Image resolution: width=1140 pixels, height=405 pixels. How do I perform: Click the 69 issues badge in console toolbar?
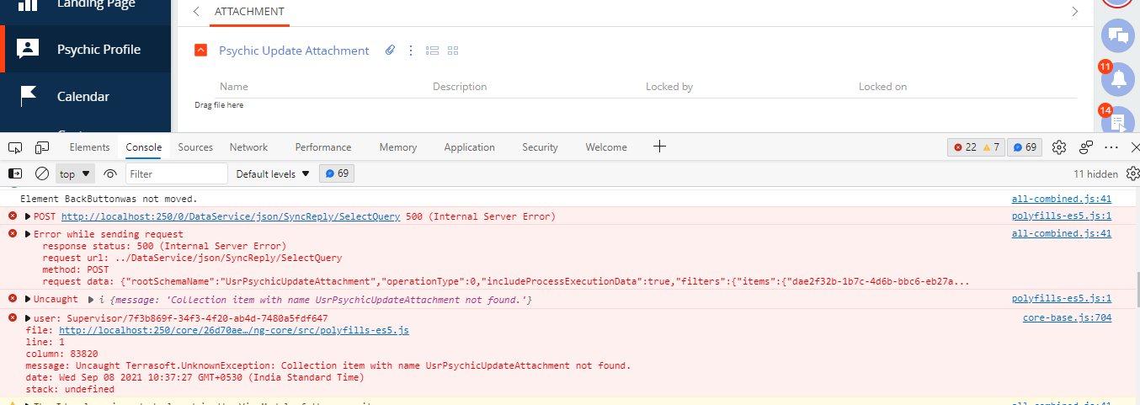[337, 174]
